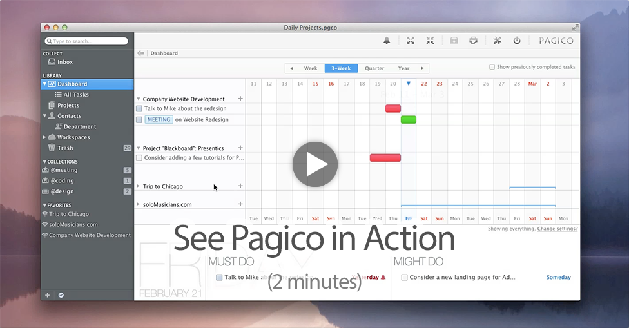Click Someday due label
The width and height of the screenshot is (629, 328).
[558, 278]
